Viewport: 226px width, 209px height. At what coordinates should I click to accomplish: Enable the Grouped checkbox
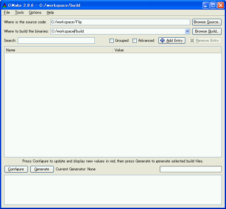pyautogui.click(x=111, y=41)
